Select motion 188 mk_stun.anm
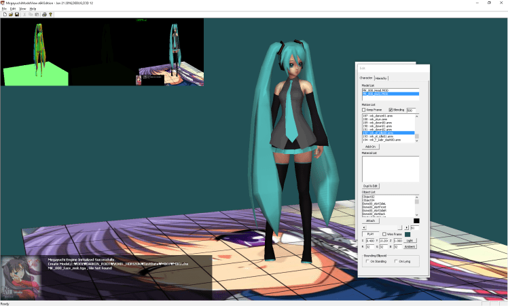This screenshot has width=508, height=306. [x=388, y=119]
